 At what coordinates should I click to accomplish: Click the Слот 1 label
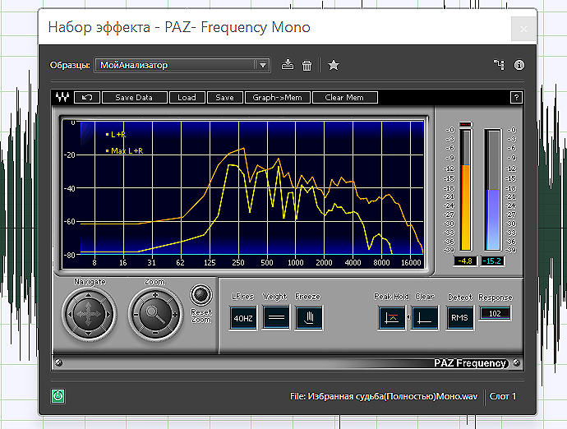coord(503,396)
